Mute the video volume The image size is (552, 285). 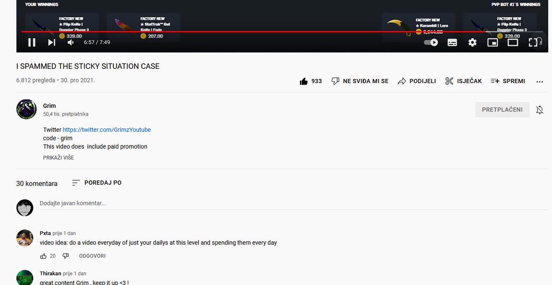coord(71,42)
